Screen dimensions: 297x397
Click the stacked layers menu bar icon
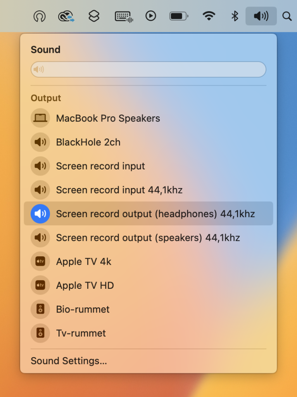94,16
